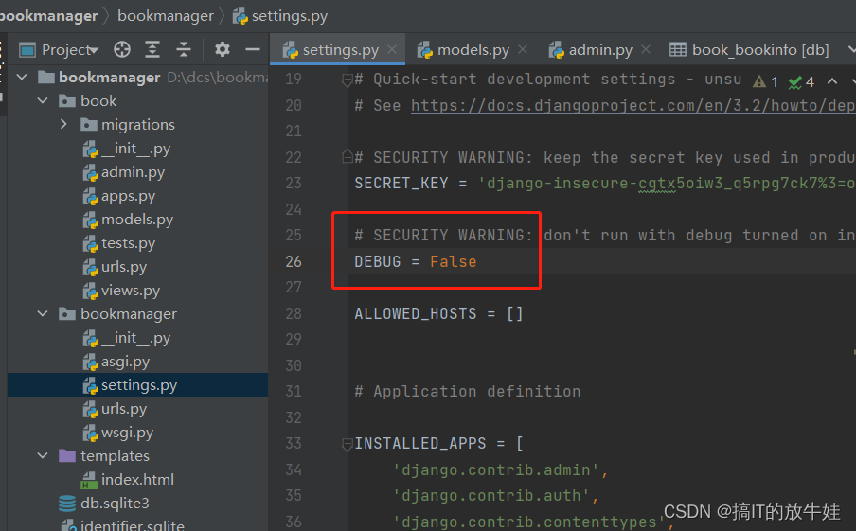Click bookmanager in the breadcrumb path

[x=166, y=16]
